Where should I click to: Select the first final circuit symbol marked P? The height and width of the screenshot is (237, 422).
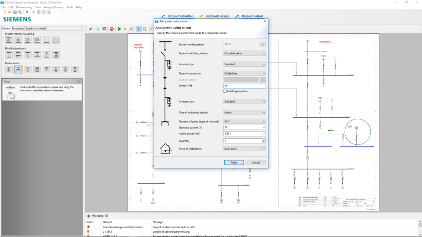click(9, 70)
